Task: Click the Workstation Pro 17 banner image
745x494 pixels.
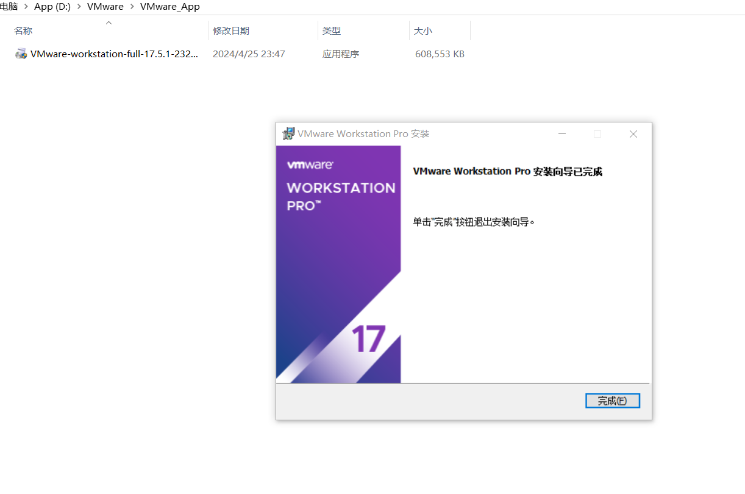Action: 338,264
